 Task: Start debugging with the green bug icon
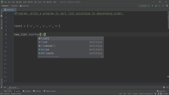point(156,6)
